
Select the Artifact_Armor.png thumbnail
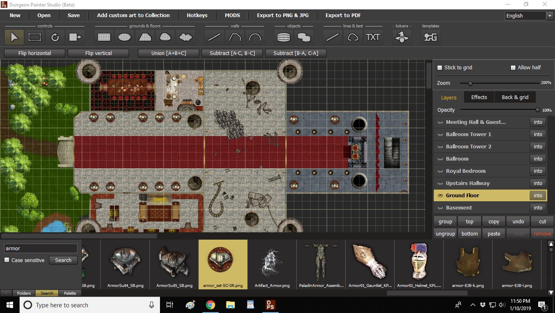pos(272,264)
